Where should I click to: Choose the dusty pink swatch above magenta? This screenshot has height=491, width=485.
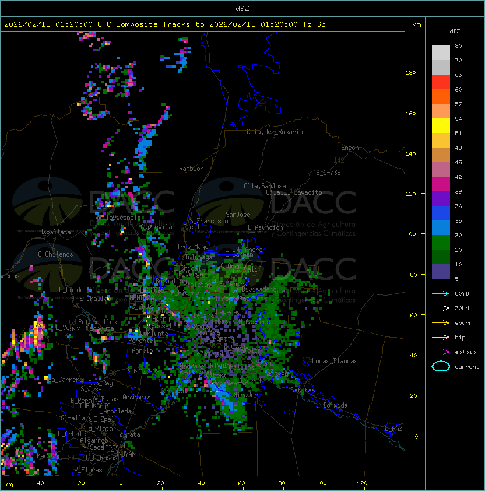(441, 170)
